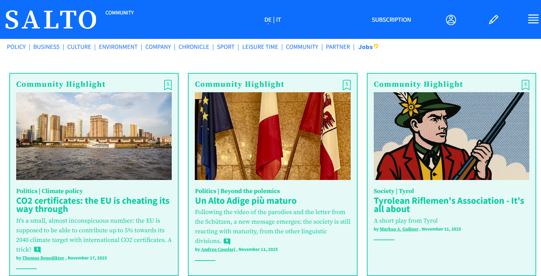This screenshot has height=276, width=541.
Task: Click the Politics | Climate policy tag
Action: pos(50,191)
